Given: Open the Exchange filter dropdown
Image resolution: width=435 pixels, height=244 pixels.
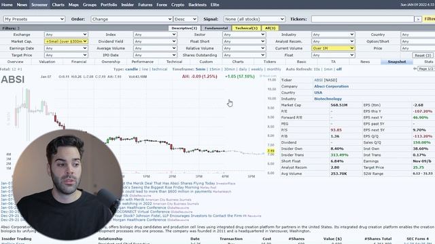Looking at the screenshot, I should tap(66, 35).
